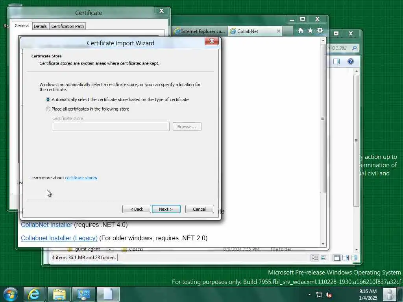Open the Tools gear in Internet Explorer
Image resolution: width=403 pixels, height=302 pixels.
pos(320,31)
